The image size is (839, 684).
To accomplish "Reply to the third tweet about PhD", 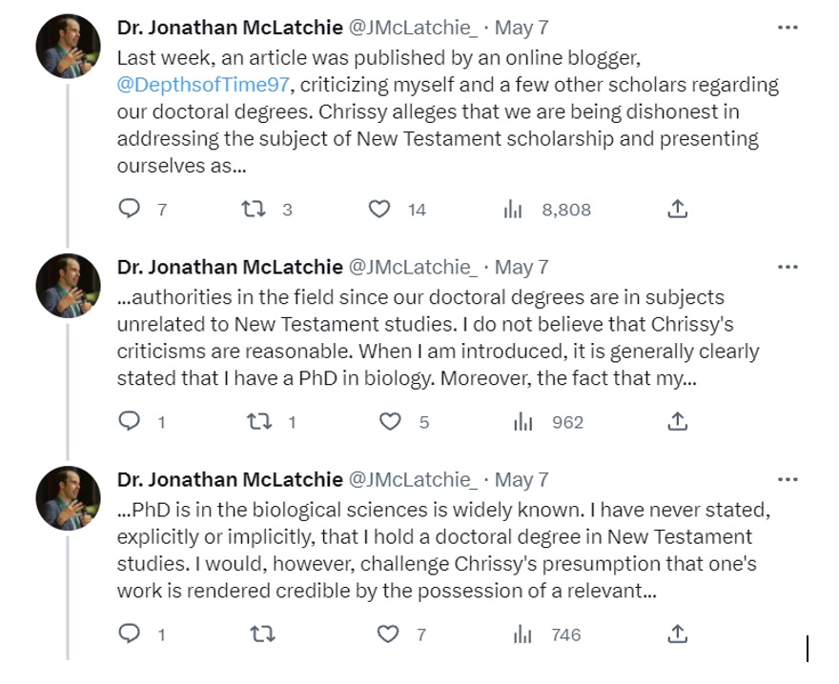I will click(129, 634).
